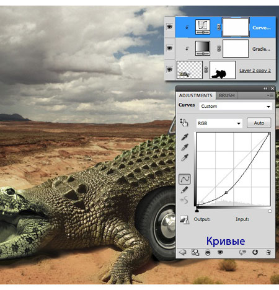Select the Layer 2 copy 2 mask thumbnail

pos(223,70)
